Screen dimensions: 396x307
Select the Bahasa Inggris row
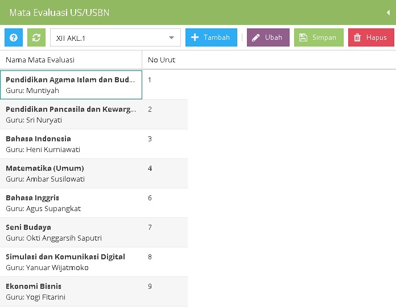coord(71,203)
